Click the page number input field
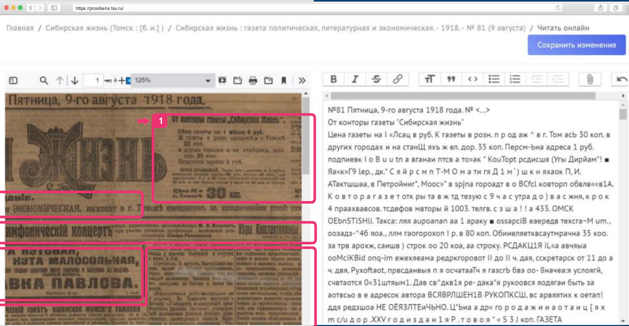Image resolution: width=629 pixels, height=326 pixels. pyautogui.click(x=93, y=80)
